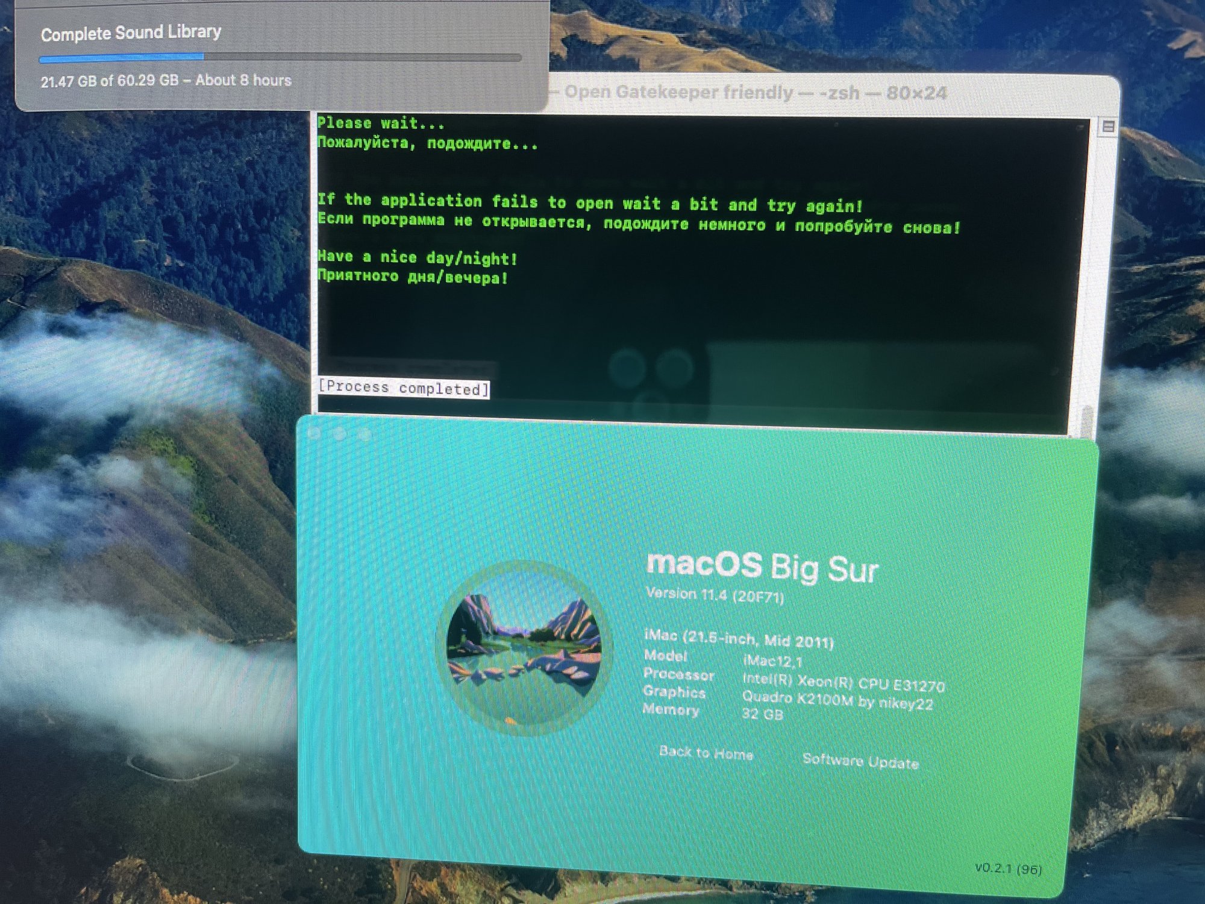
Task: Click the version label 'v0.2.1 (96)'
Action: click(x=1008, y=868)
